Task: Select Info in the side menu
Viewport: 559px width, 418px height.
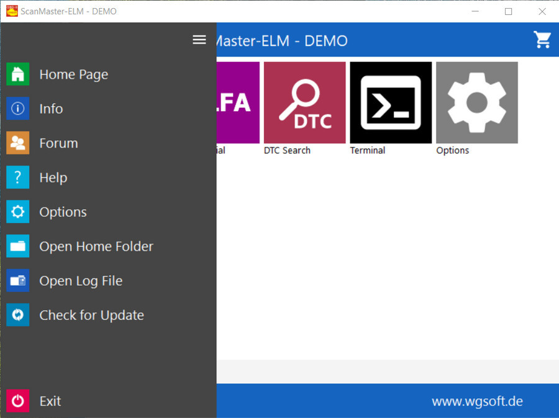Action: pos(52,109)
